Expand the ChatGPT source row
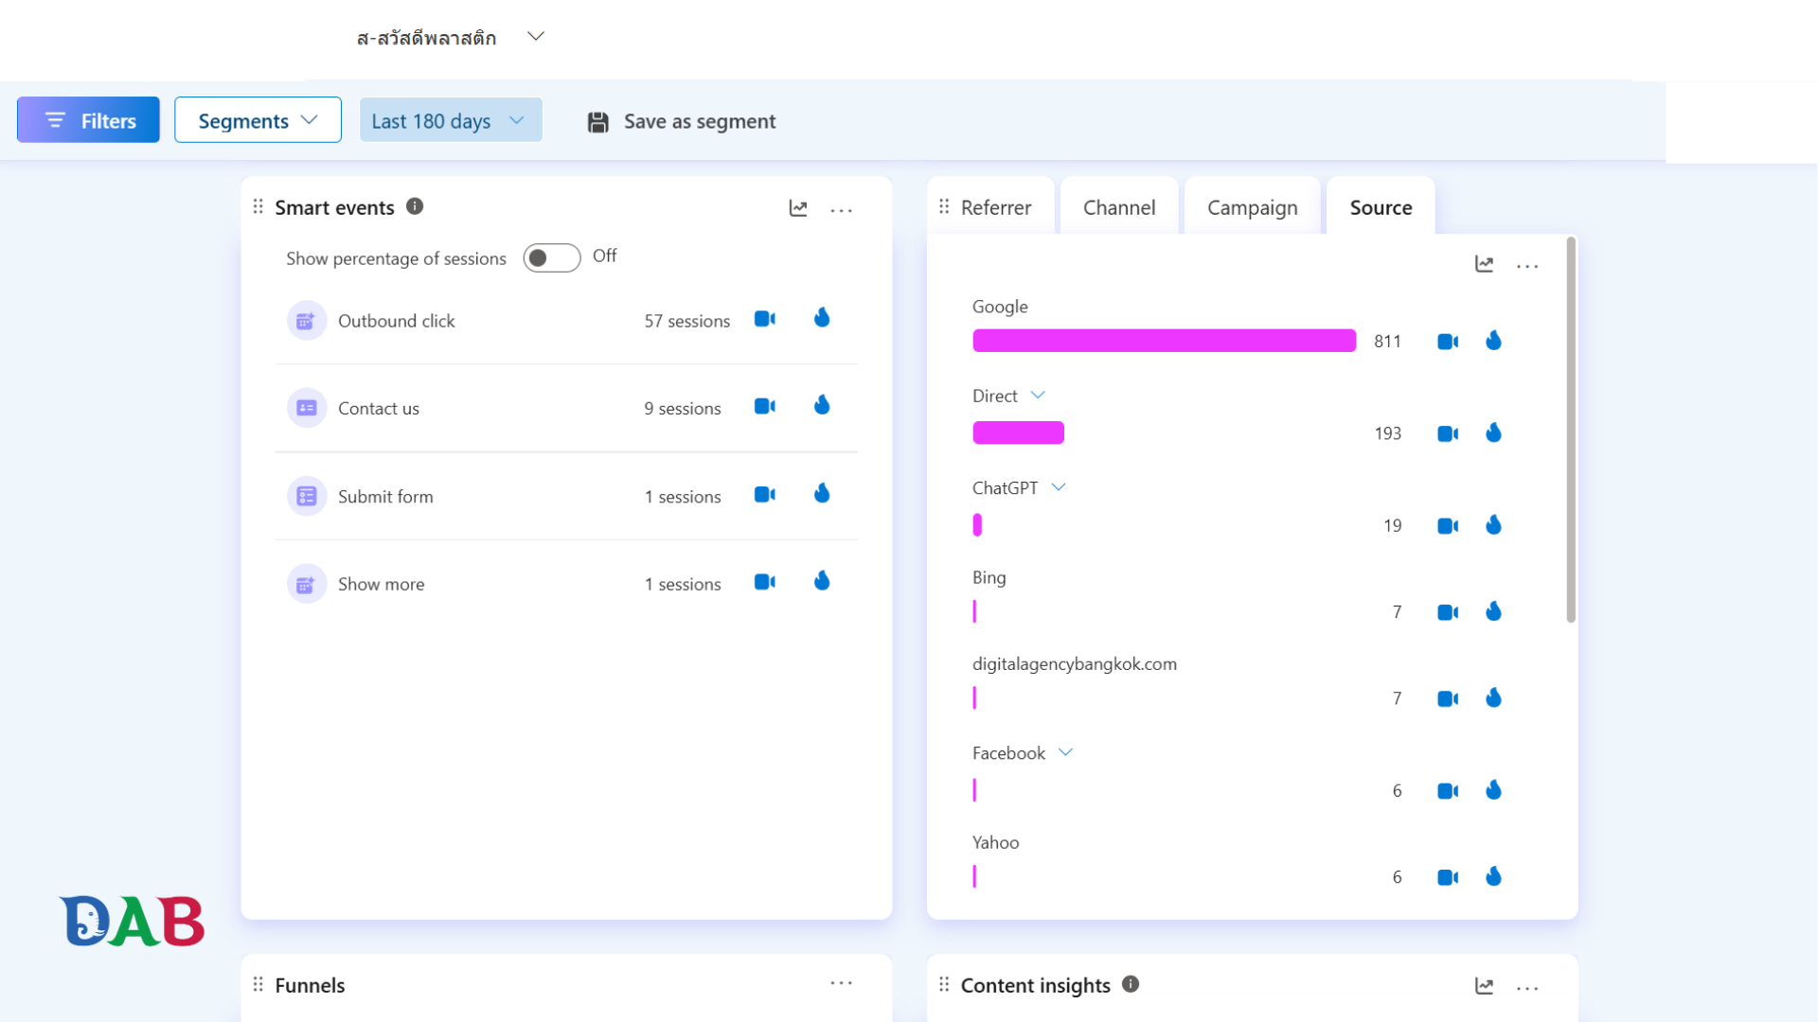 (x=1059, y=487)
